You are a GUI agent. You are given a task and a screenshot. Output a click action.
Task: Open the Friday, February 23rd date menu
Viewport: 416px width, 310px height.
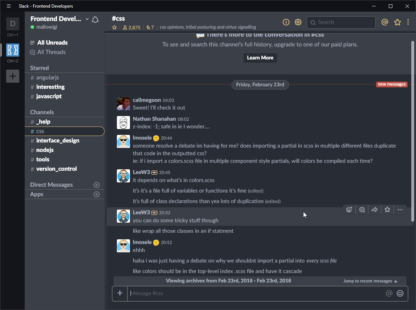[260, 85]
